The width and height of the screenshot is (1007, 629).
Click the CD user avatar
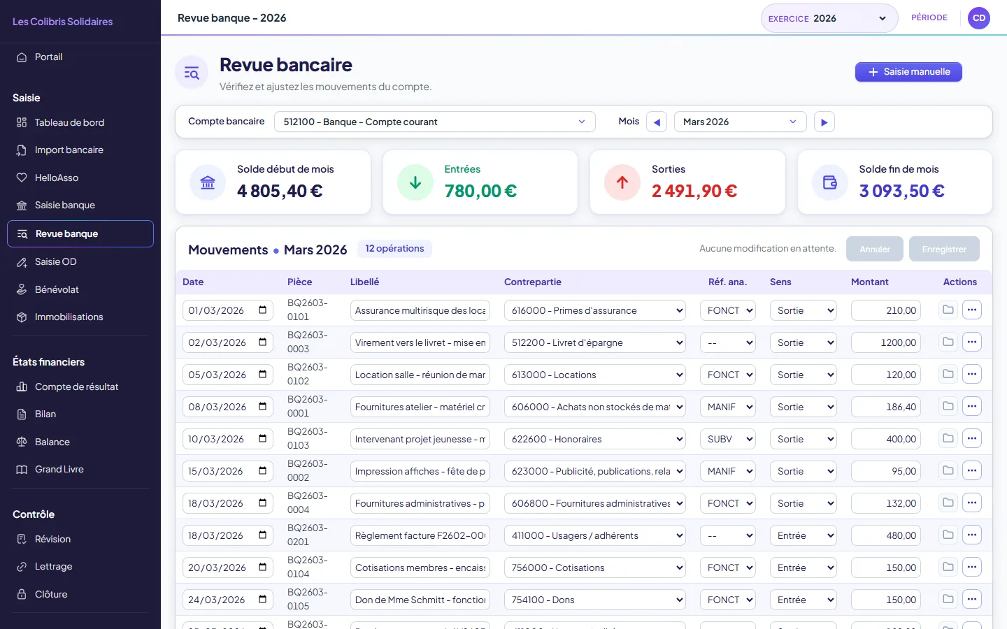[979, 18]
